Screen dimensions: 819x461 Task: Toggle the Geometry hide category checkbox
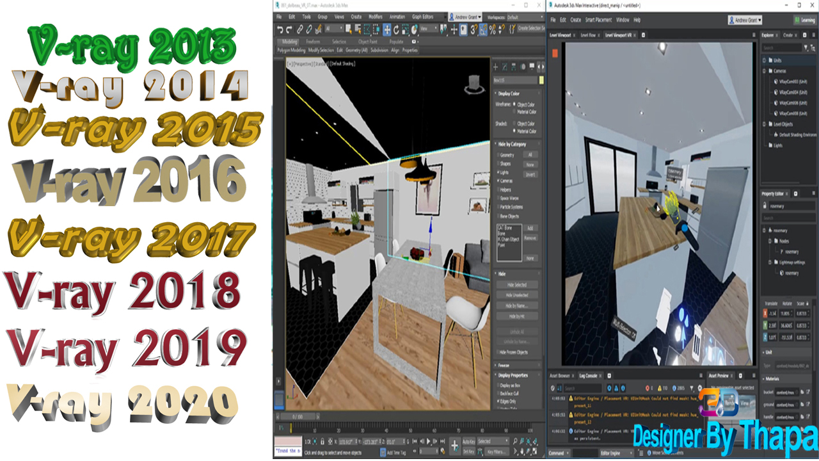point(498,156)
